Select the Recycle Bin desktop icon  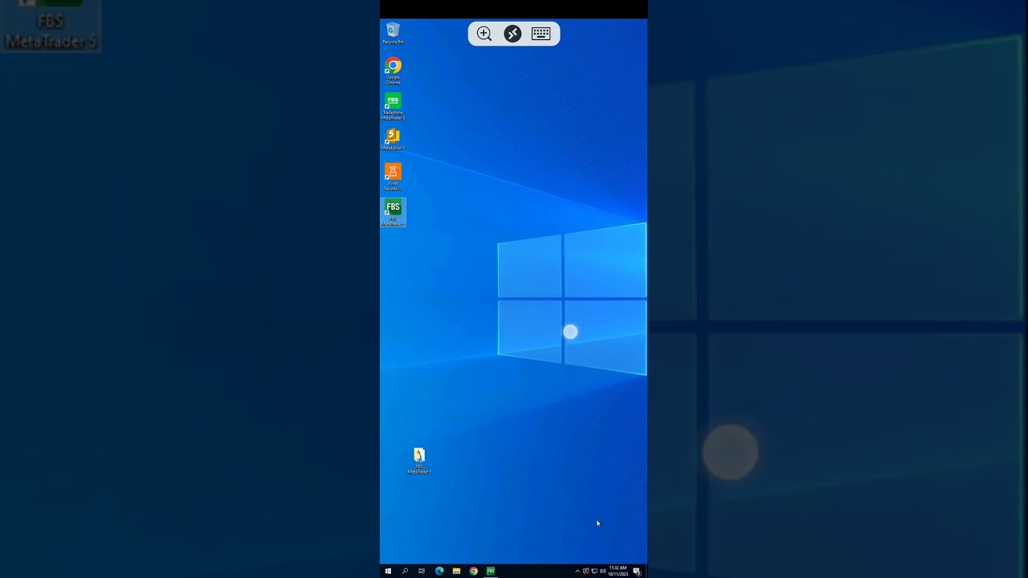[393, 34]
